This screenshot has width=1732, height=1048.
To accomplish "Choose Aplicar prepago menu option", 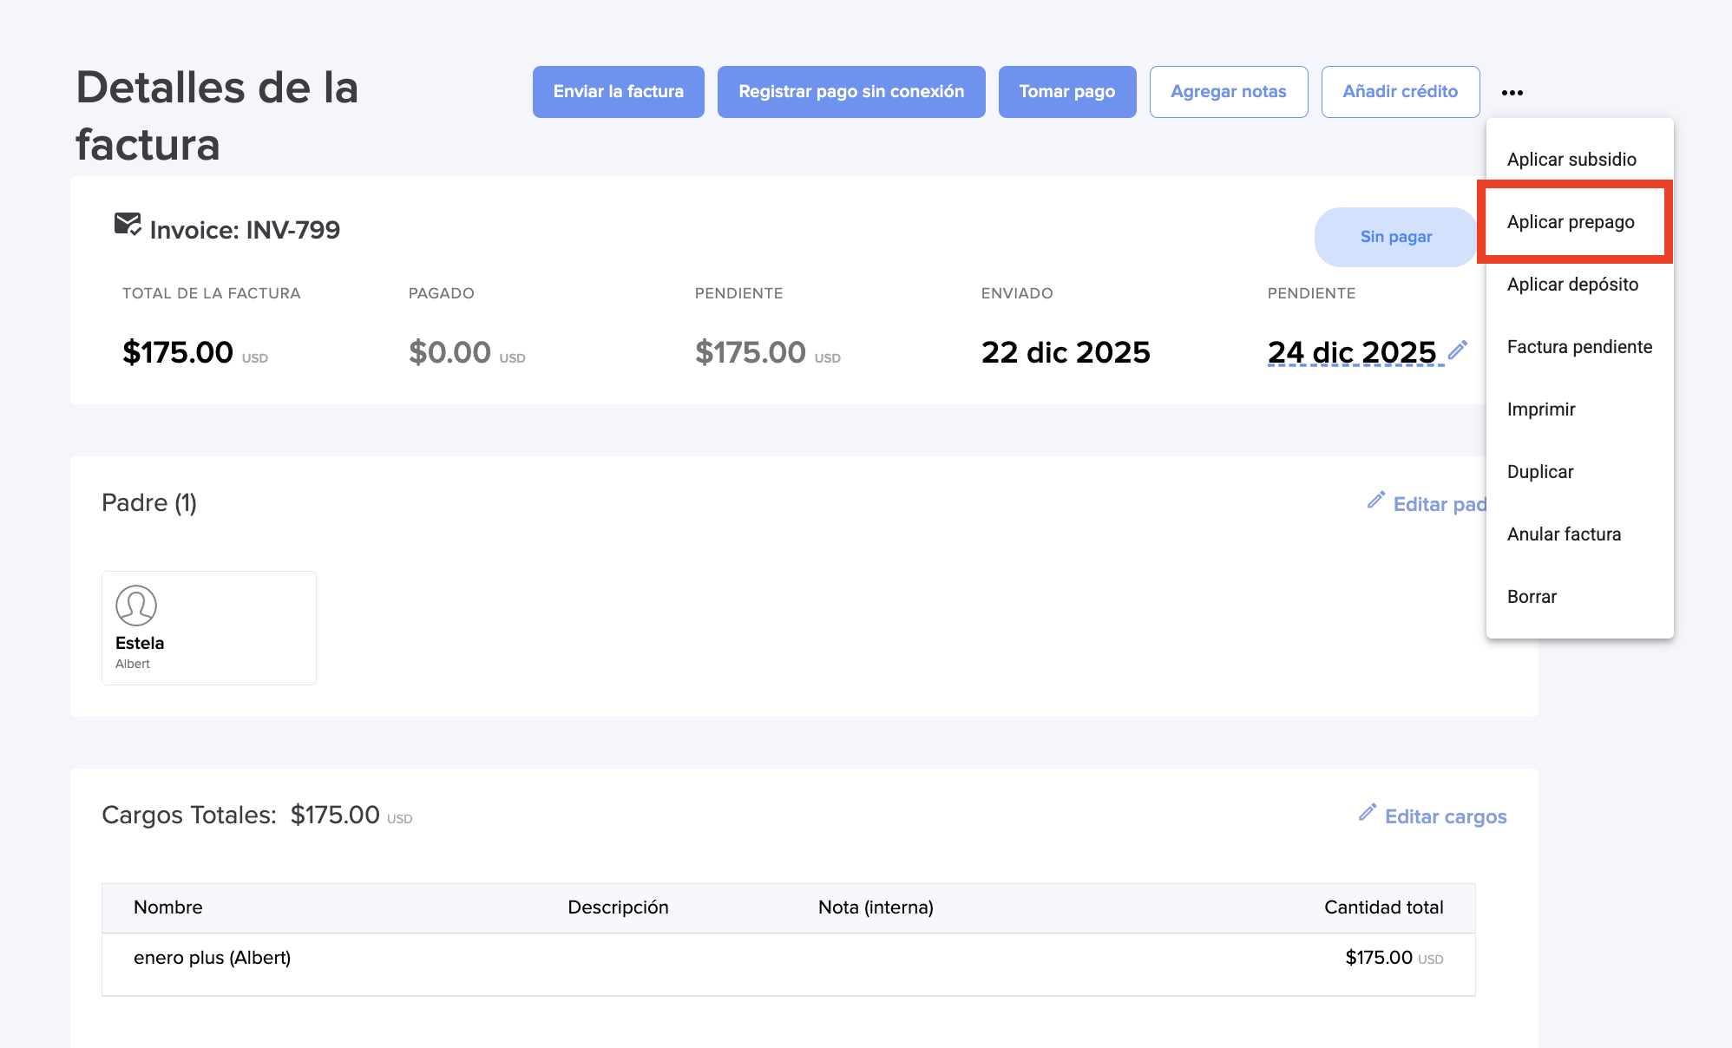I will click(x=1571, y=222).
